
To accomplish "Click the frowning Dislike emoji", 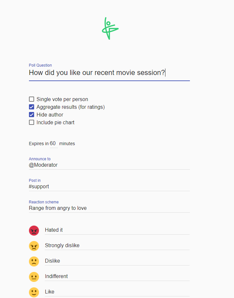I will tap(34, 261).
